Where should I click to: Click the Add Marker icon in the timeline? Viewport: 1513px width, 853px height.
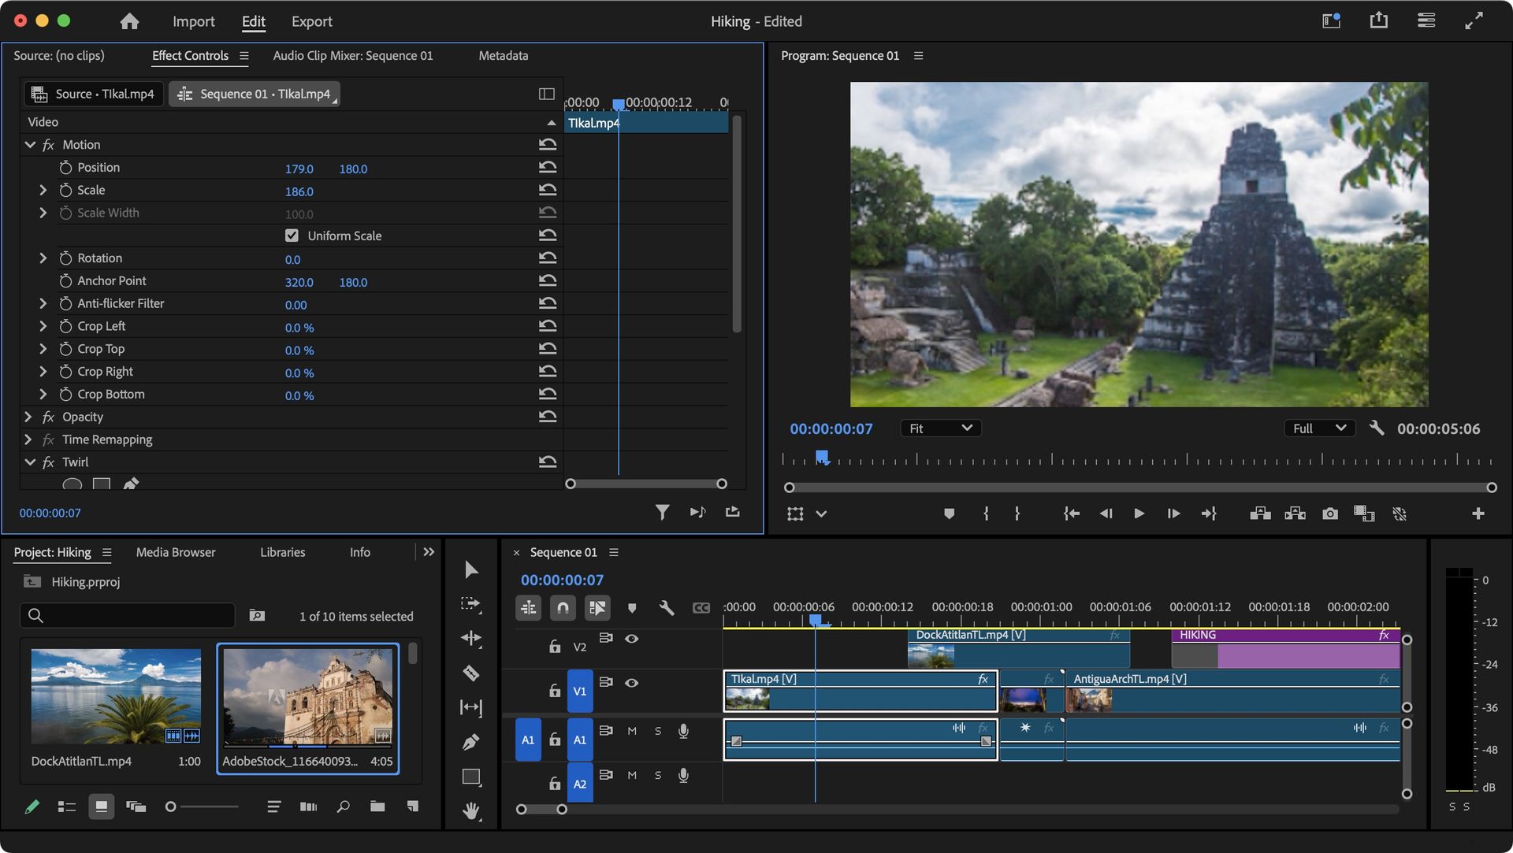point(631,607)
